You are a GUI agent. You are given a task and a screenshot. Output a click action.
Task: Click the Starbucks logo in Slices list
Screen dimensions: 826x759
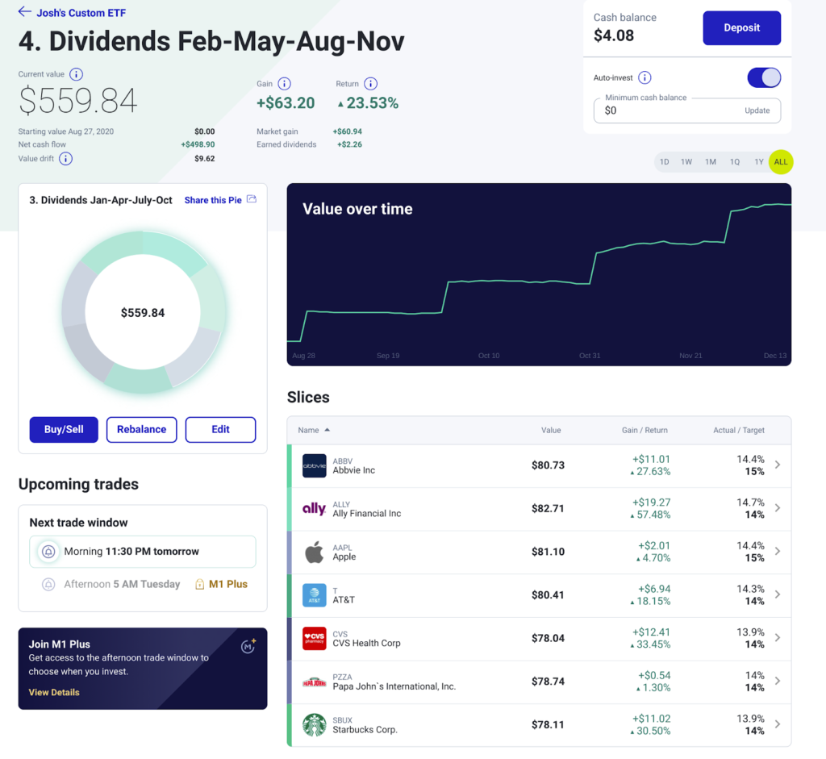tap(314, 724)
